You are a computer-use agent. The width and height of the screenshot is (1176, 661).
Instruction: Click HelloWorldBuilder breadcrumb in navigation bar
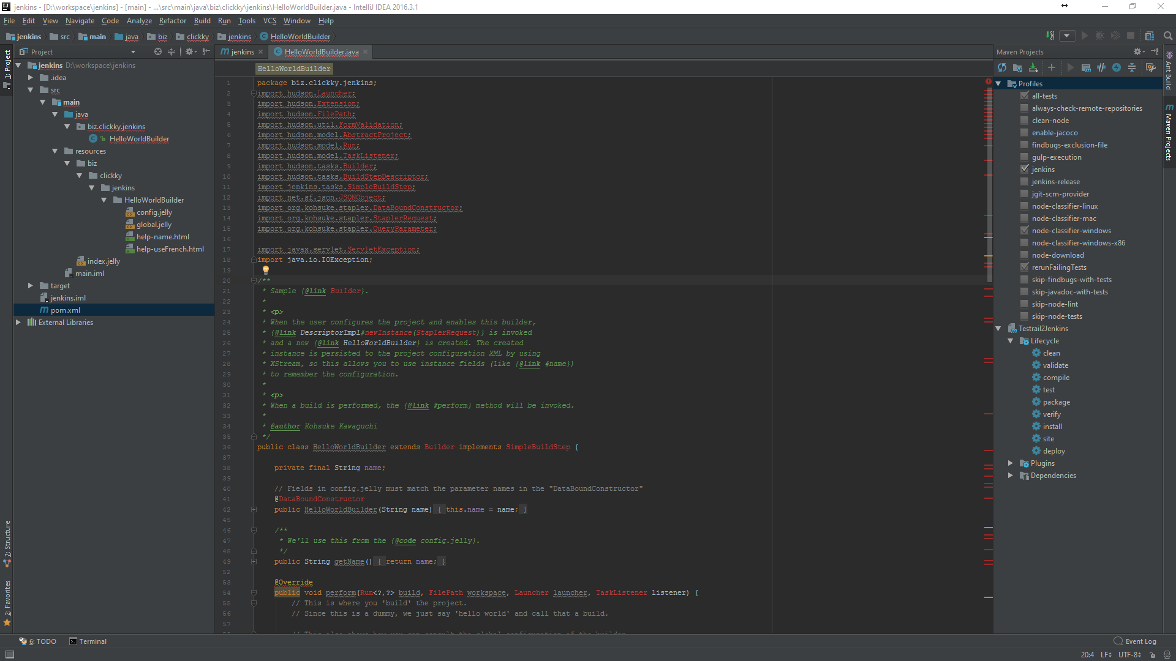click(295, 37)
